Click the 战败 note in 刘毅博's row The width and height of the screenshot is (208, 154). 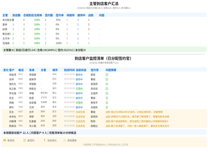point(137,122)
